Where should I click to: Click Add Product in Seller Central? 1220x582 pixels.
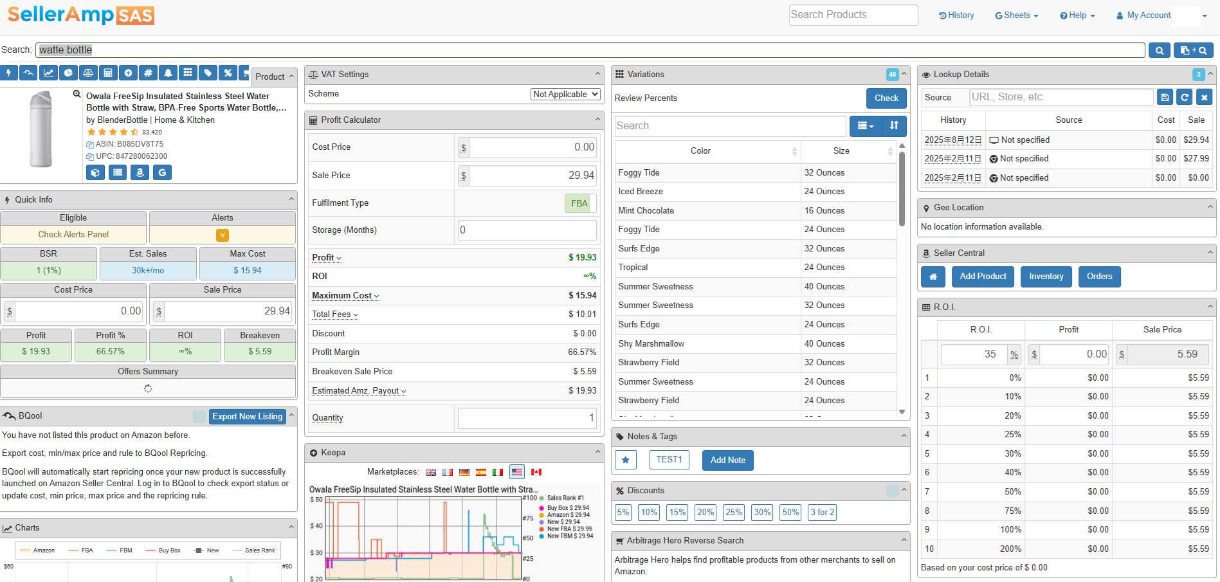coord(983,277)
